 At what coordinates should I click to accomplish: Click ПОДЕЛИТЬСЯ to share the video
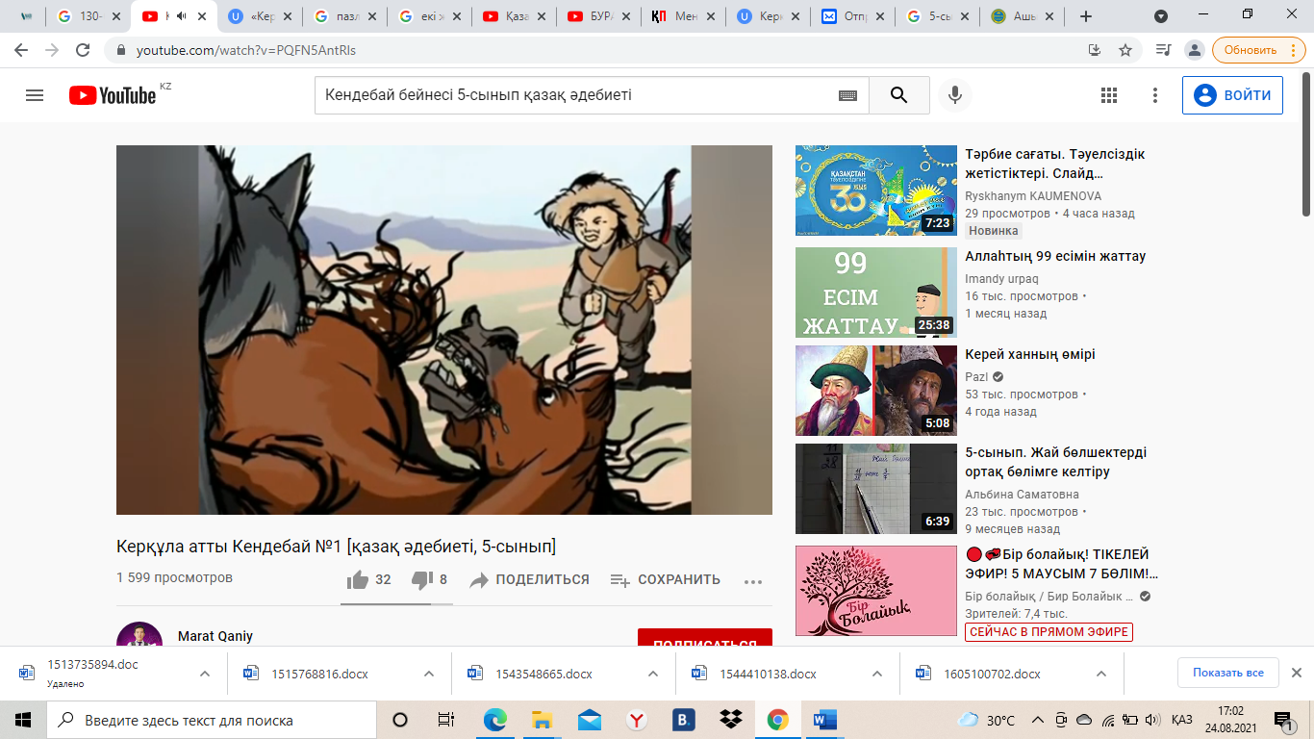coord(529,579)
